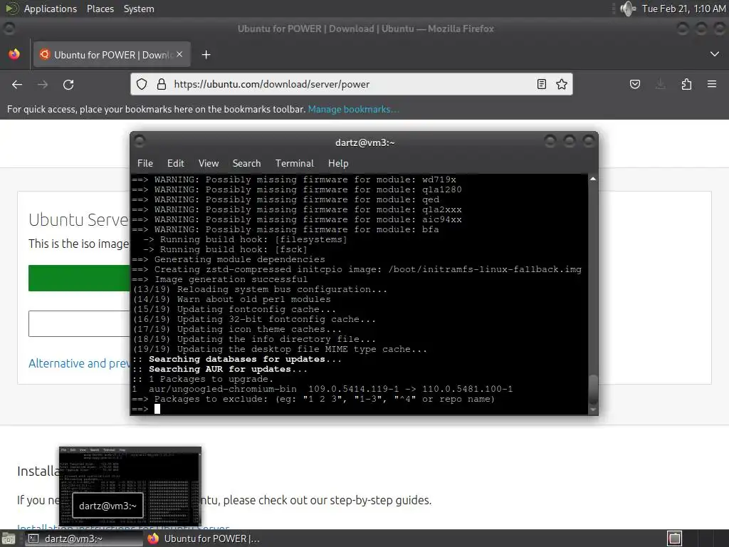The width and height of the screenshot is (729, 547).
Task: Open the list all tabs chevron
Action: click(x=715, y=54)
